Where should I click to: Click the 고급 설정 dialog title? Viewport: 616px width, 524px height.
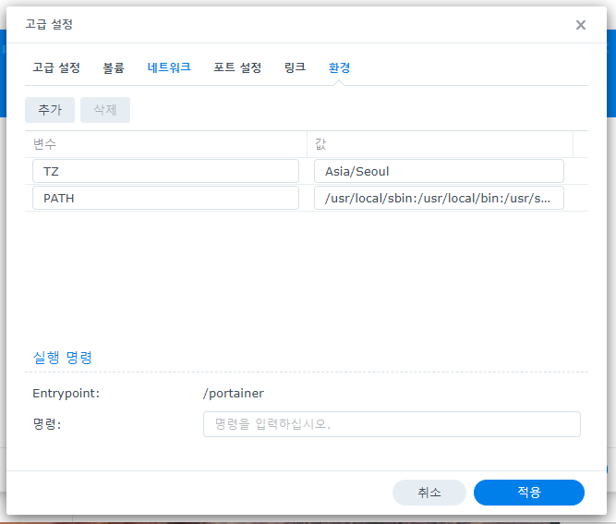point(49,24)
